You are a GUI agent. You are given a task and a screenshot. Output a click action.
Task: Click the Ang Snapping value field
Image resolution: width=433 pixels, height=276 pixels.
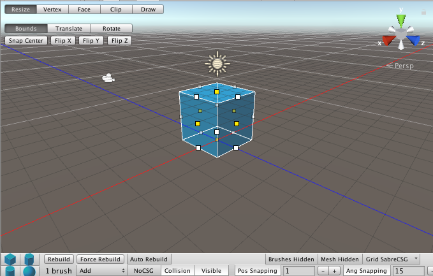pyautogui.click(x=409, y=271)
